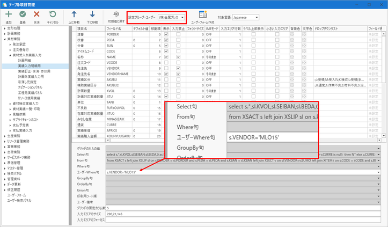The width and height of the screenshot is (388, 227).
Task: Toggle 表示 checkbox for 発注先 row
Action: coord(166,68)
